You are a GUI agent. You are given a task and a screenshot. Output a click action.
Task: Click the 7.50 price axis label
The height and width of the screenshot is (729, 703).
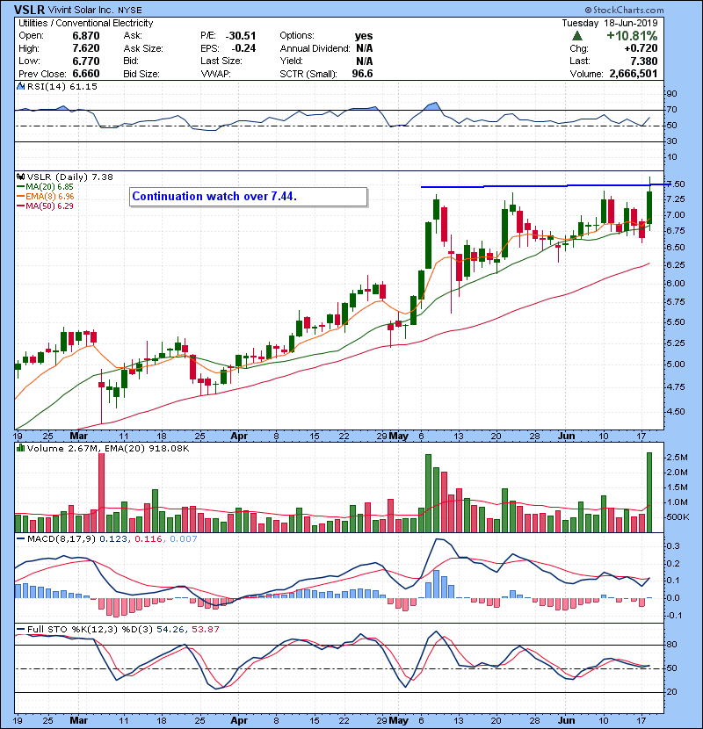[x=676, y=184]
